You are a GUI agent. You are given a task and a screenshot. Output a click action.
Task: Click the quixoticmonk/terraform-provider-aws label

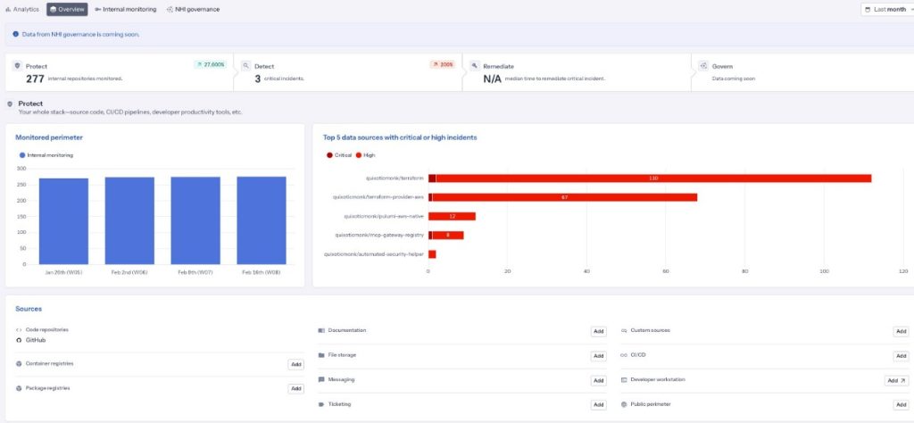click(378, 197)
